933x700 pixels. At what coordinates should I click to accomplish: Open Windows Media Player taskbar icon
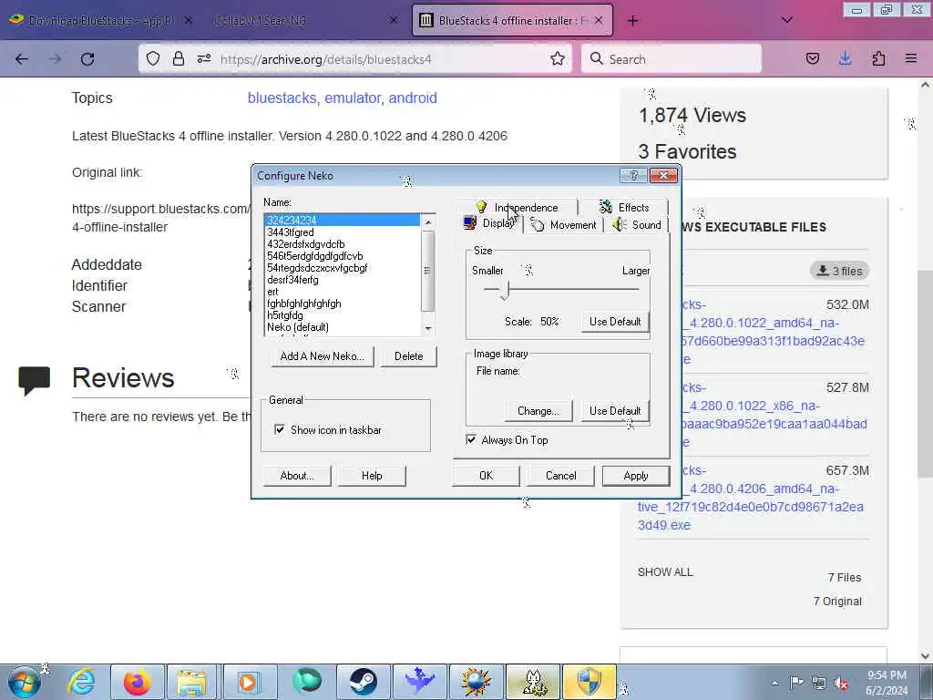coord(249,682)
